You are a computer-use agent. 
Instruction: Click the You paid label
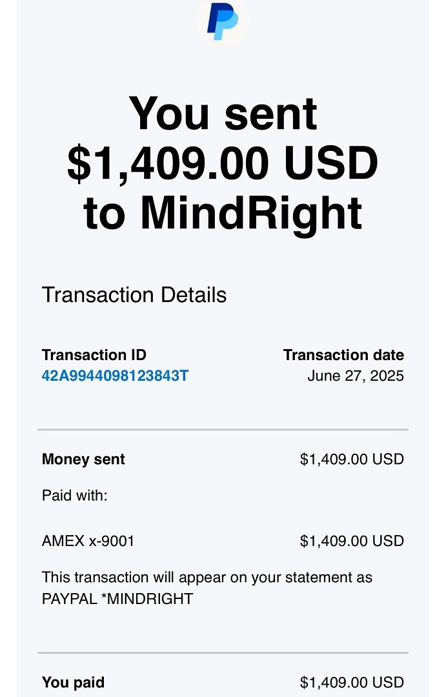pyautogui.click(x=73, y=682)
